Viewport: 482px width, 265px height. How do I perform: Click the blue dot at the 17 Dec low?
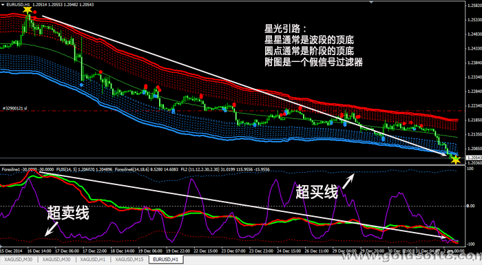pos(81,85)
